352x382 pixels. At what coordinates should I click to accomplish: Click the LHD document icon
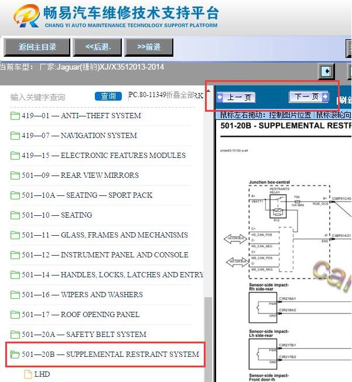tap(28, 374)
